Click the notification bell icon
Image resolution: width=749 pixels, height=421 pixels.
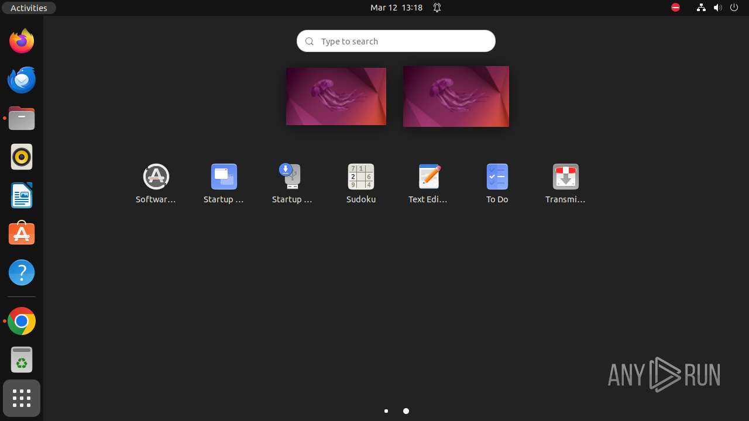coord(437,8)
